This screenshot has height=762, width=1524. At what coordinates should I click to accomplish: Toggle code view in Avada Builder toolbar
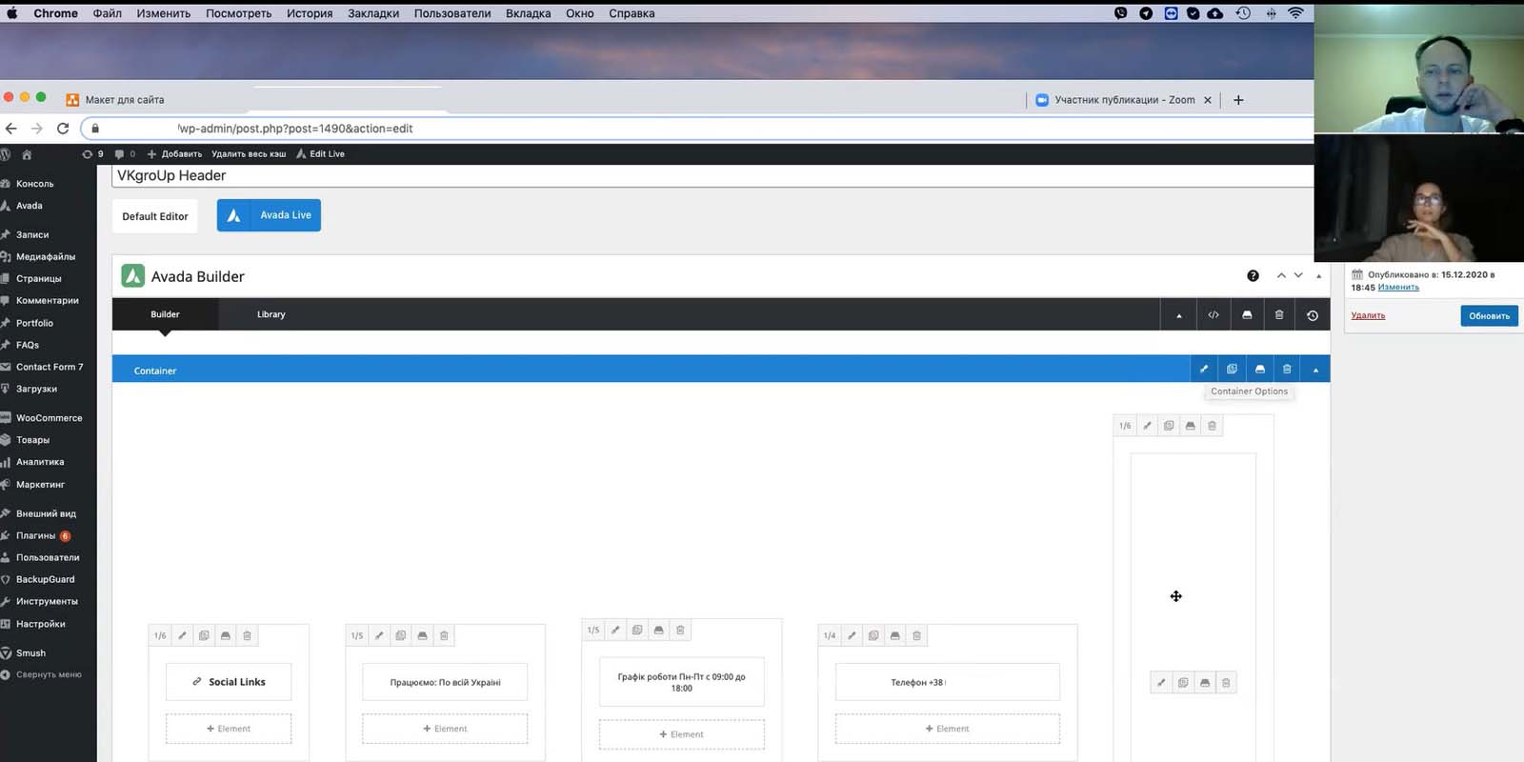pyautogui.click(x=1213, y=314)
